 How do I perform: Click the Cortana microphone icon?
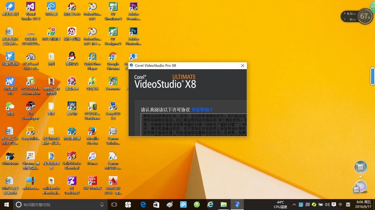tap(102, 204)
